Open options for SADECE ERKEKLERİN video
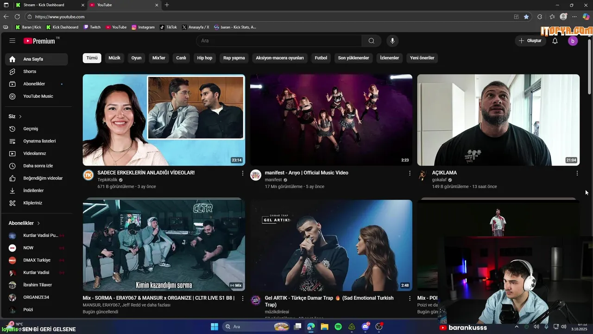This screenshot has width=593, height=334. 242,173
